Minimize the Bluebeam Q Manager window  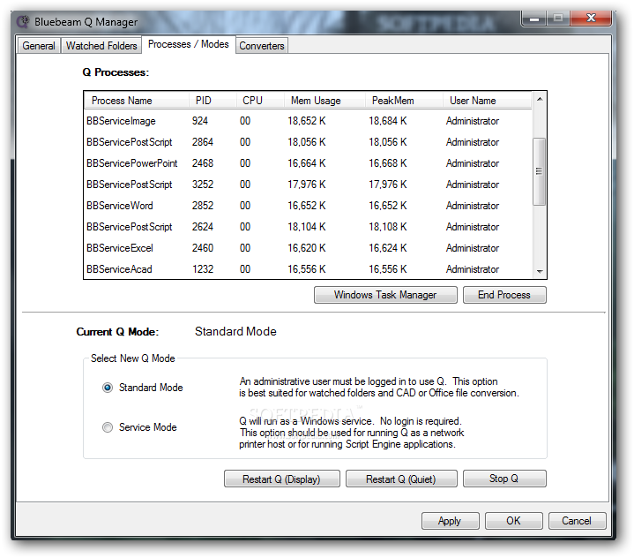(x=534, y=19)
